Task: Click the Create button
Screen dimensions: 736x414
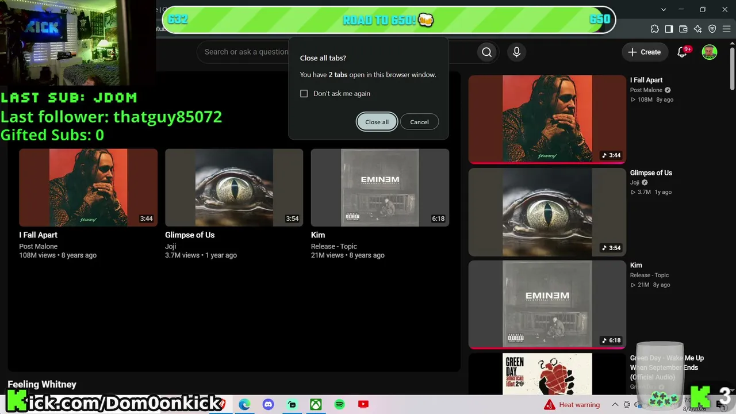Action: pos(645,52)
